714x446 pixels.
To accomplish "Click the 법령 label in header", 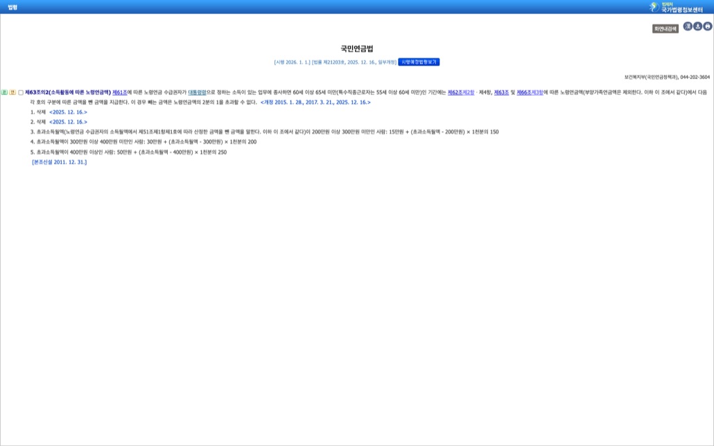I will click(12, 8).
